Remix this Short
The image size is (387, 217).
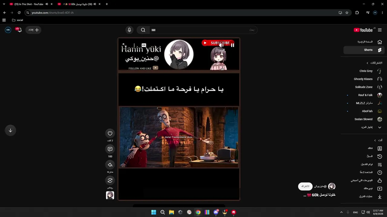[x=110, y=181]
